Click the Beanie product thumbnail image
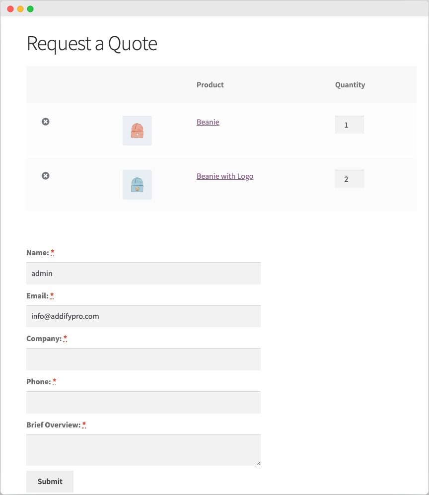 (x=137, y=130)
